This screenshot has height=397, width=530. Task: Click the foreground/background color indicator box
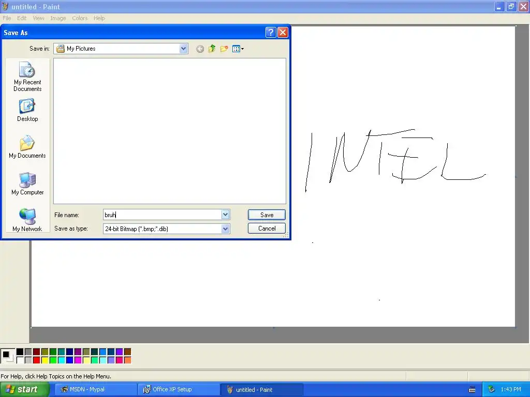7,356
